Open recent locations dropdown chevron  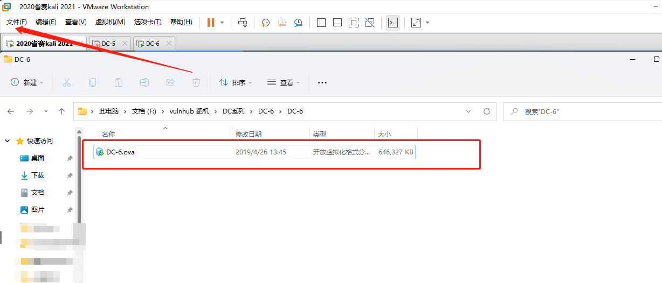[x=46, y=111]
